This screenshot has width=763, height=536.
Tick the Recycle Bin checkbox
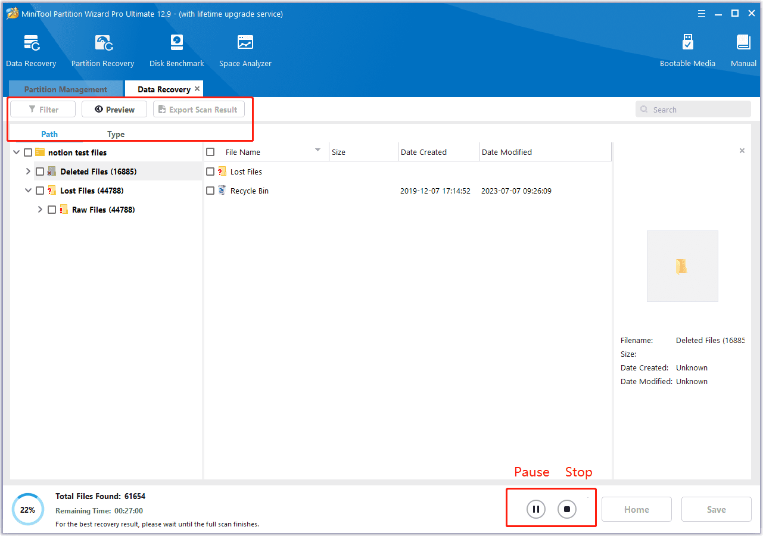point(210,191)
